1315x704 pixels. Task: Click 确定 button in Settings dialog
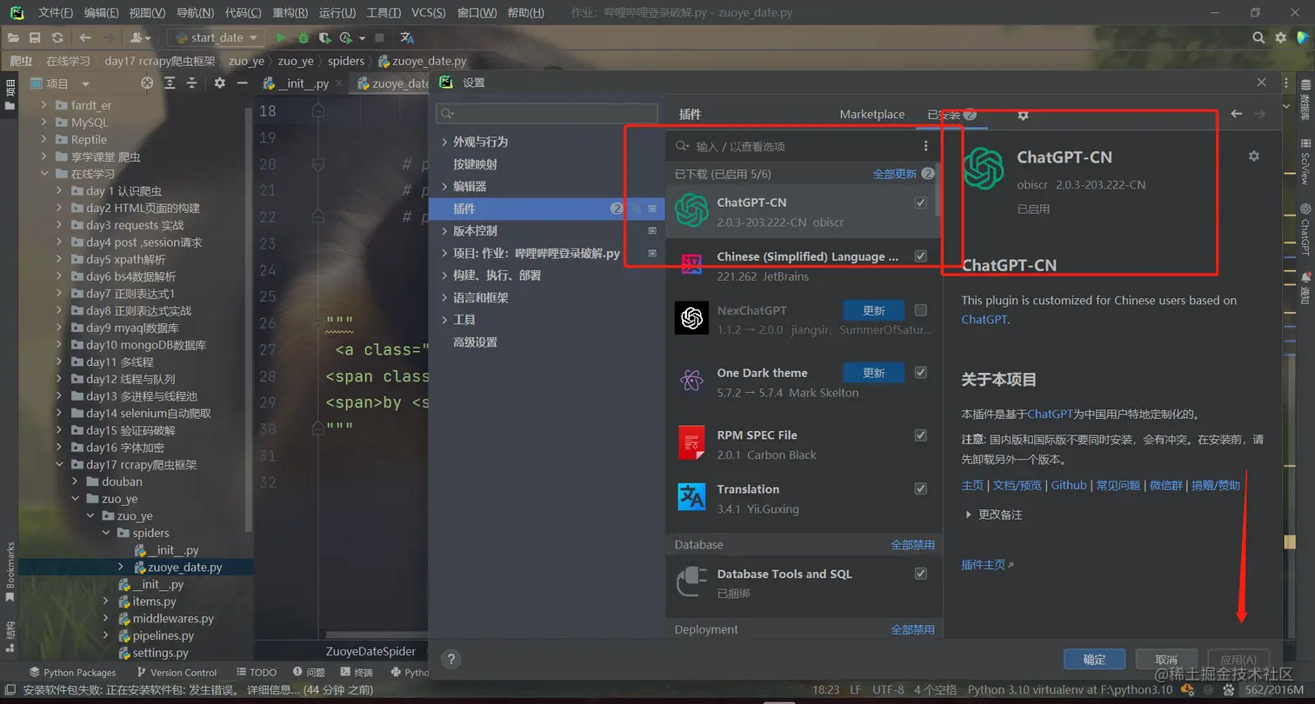[x=1094, y=660]
